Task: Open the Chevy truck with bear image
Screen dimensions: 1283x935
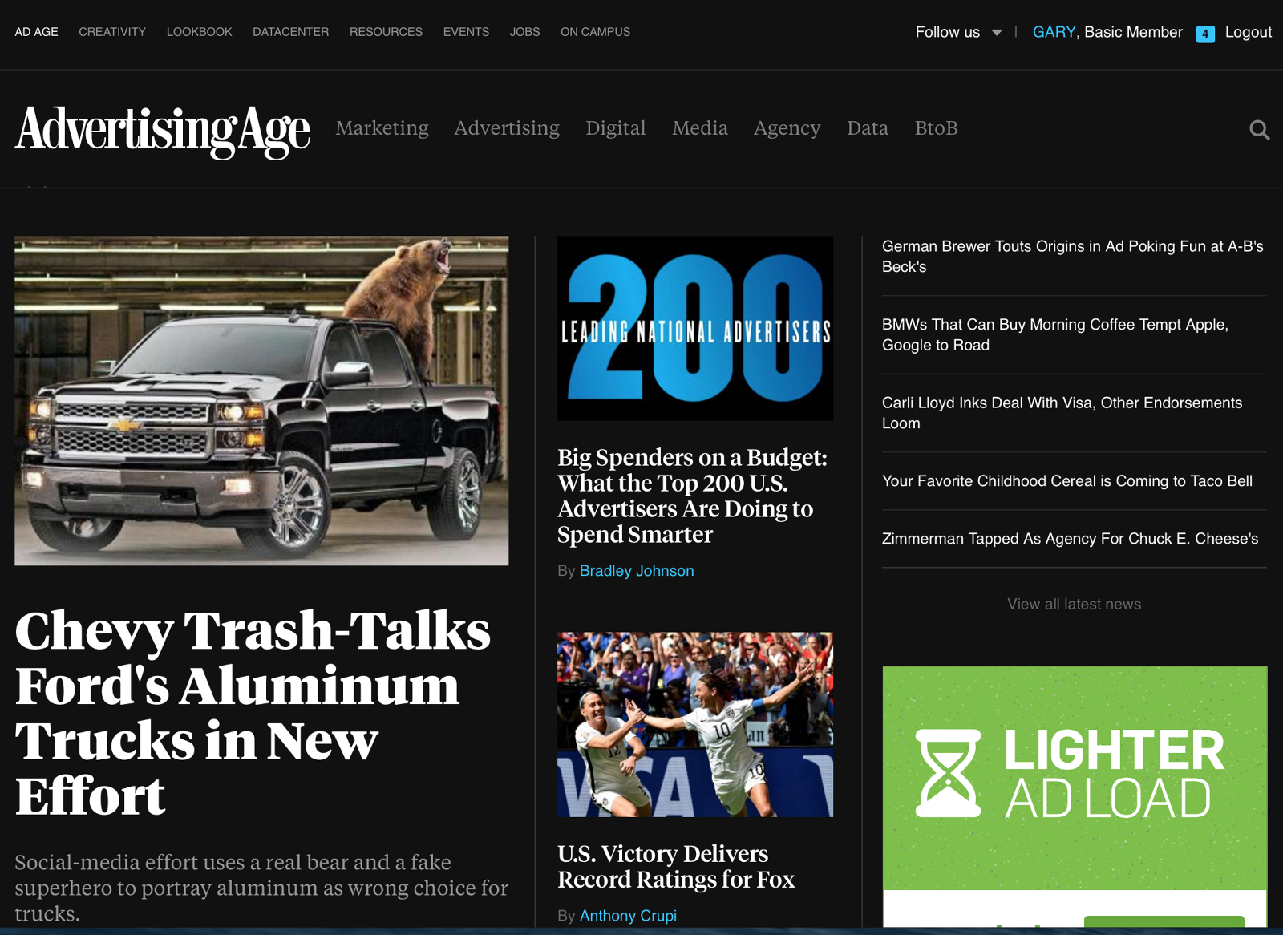Action: [261, 400]
